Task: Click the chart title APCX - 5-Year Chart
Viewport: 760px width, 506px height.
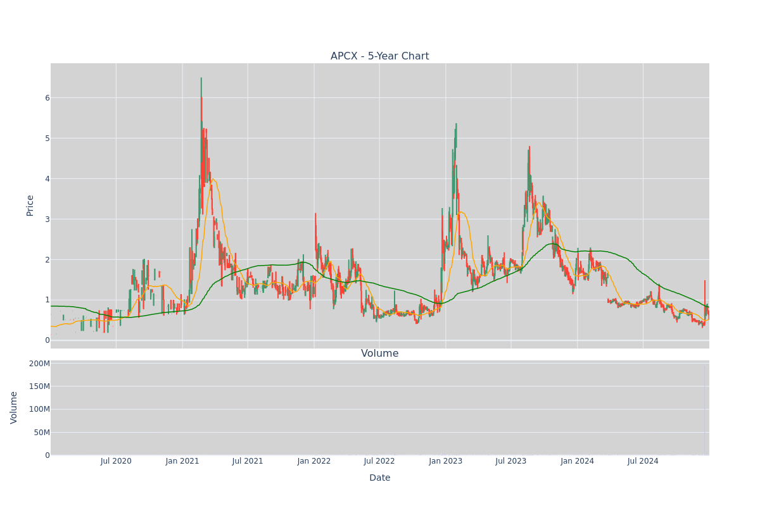Action: pyautogui.click(x=379, y=56)
